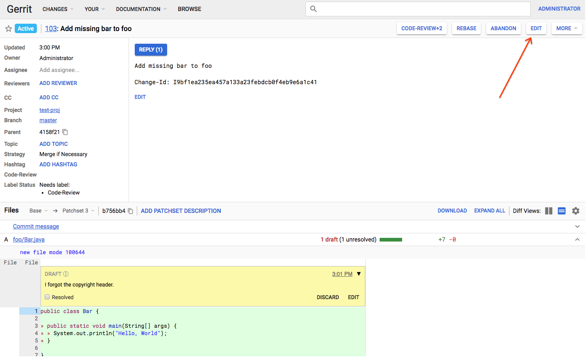Open diff preferences gear icon
The width and height of the screenshot is (586, 358).
pyautogui.click(x=576, y=211)
